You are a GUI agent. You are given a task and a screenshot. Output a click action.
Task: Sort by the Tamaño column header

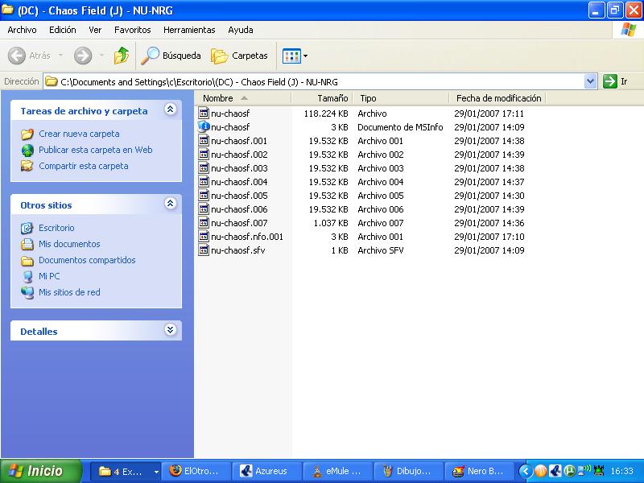(x=322, y=98)
